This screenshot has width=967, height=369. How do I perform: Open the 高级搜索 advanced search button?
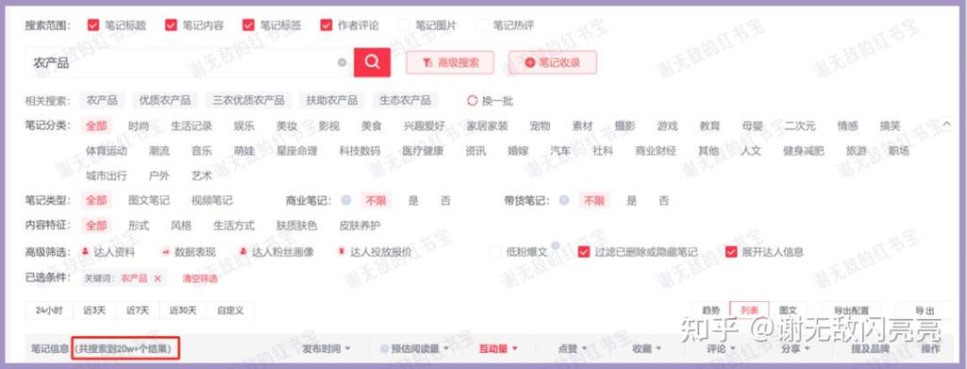(450, 62)
